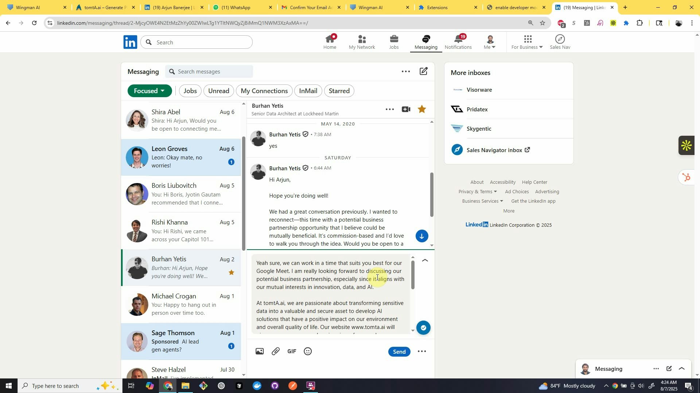Compose a new message

pyautogui.click(x=423, y=71)
